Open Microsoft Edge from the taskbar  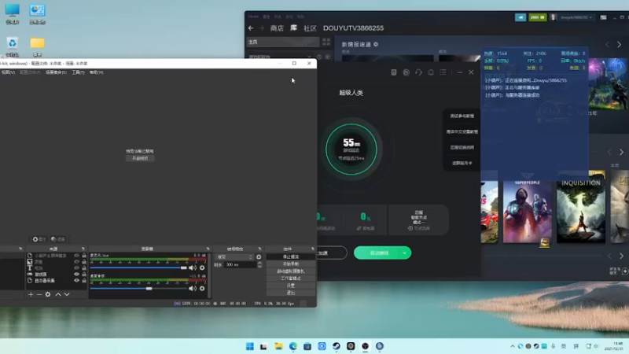pyautogui.click(x=292, y=346)
